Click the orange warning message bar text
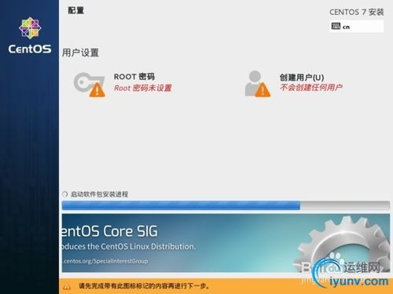The height and width of the screenshot is (294, 393). coord(145,286)
